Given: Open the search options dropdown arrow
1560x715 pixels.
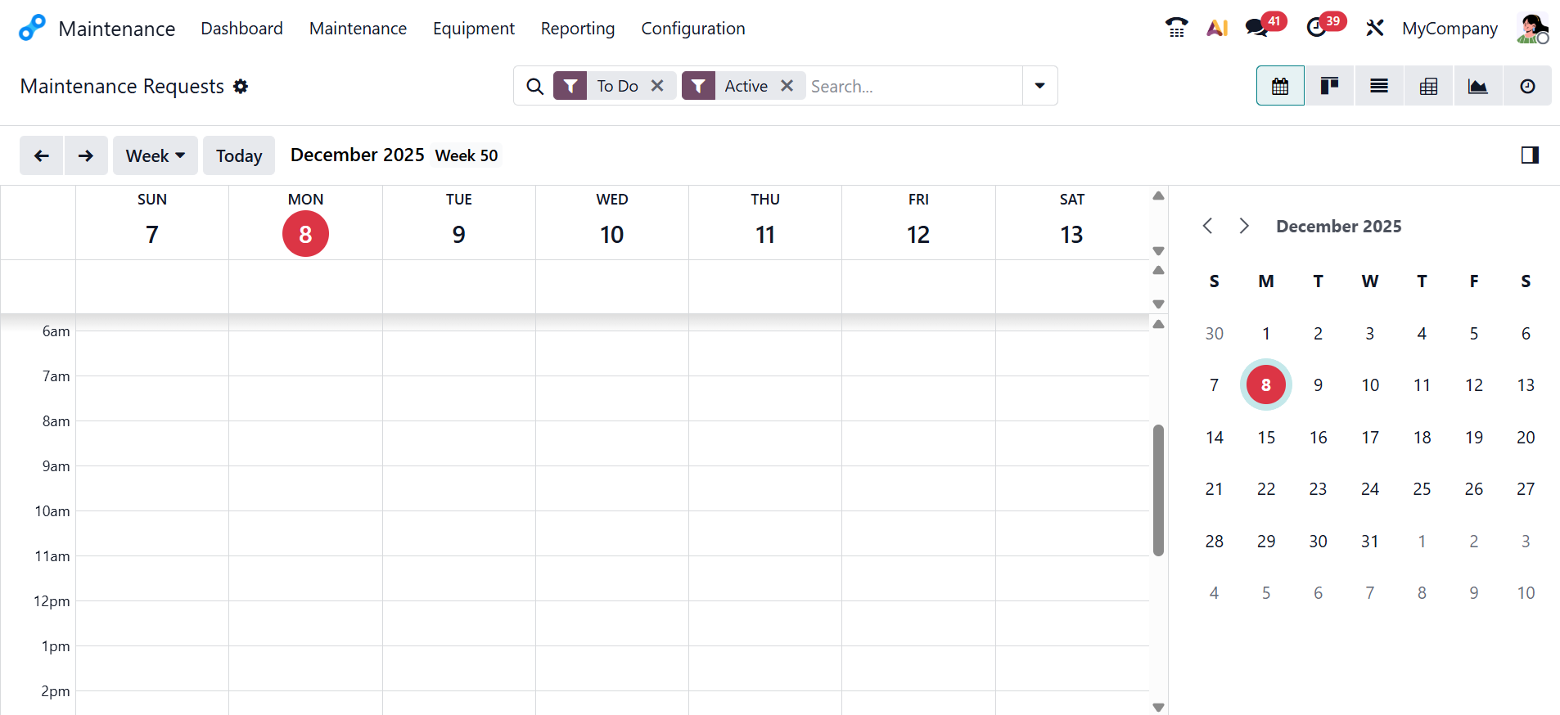Looking at the screenshot, I should (x=1039, y=86).
